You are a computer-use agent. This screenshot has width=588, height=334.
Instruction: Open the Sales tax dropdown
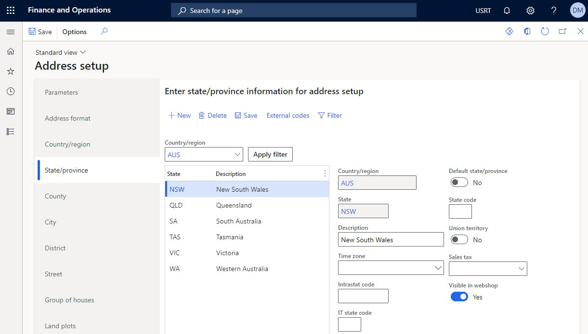click(x=521, y=269)
